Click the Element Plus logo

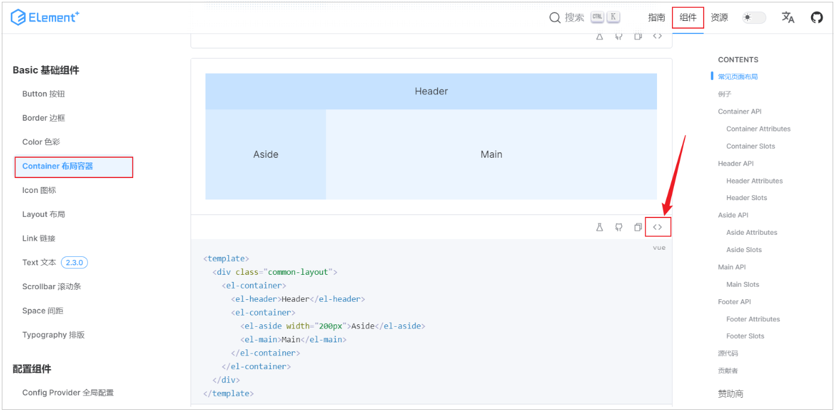(x=45, y=17)
